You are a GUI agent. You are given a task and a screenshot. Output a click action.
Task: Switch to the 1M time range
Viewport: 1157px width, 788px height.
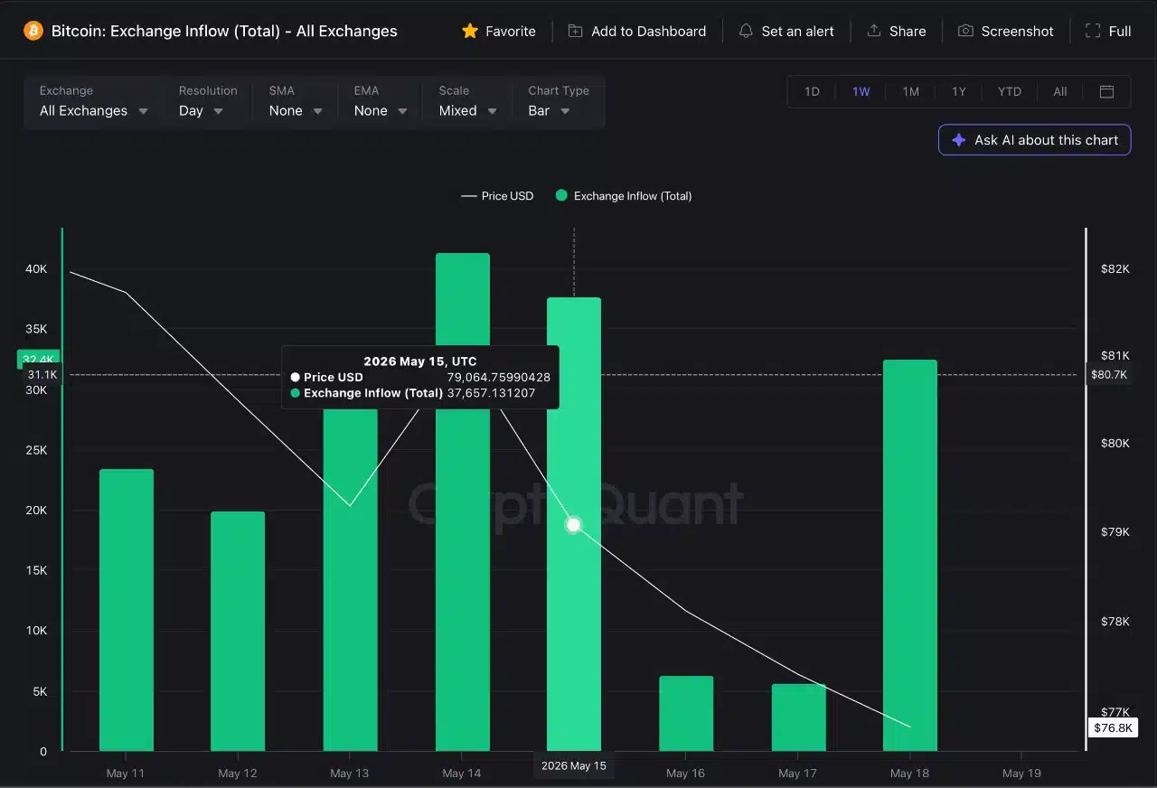[x=910, y=91]
